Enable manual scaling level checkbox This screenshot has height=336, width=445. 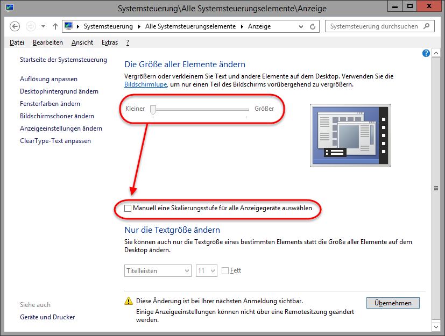coord(128,208)
